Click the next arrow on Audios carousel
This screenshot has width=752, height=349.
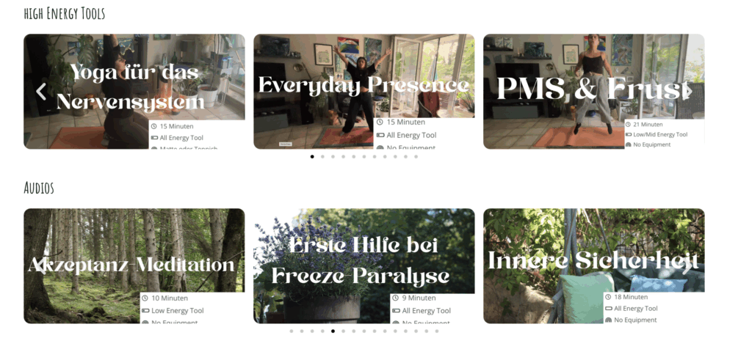click(687, 266)
